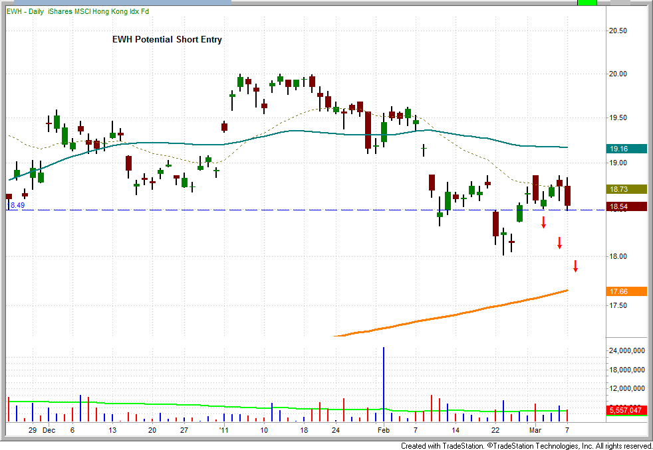Click the '14' date axis label
653x450 pixels.
point(456,430)
